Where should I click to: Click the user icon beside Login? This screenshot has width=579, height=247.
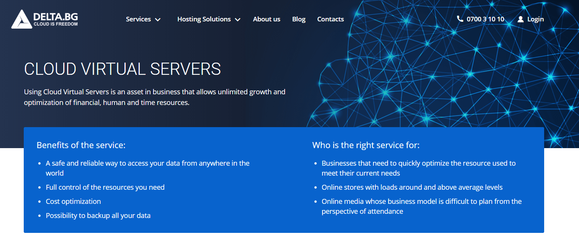tap(520, 19)
